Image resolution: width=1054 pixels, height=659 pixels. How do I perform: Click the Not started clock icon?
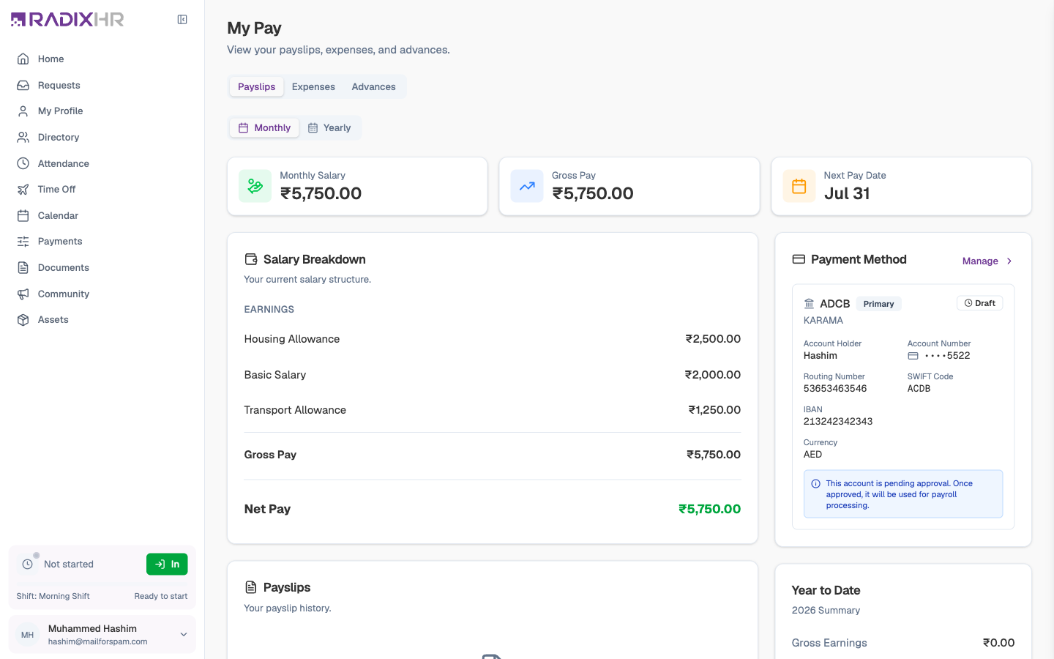(28, 564)
